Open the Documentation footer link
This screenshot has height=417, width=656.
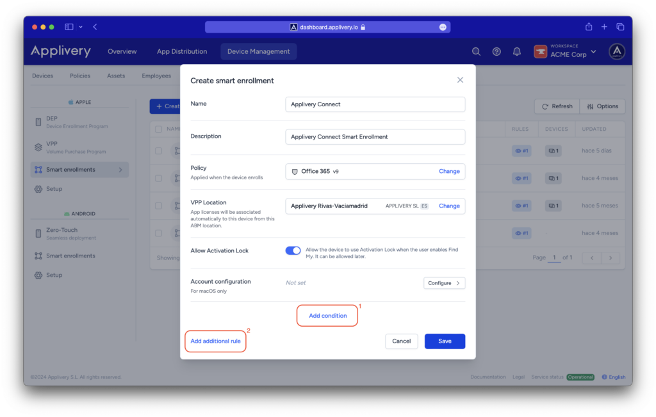[x=488, y=377]
